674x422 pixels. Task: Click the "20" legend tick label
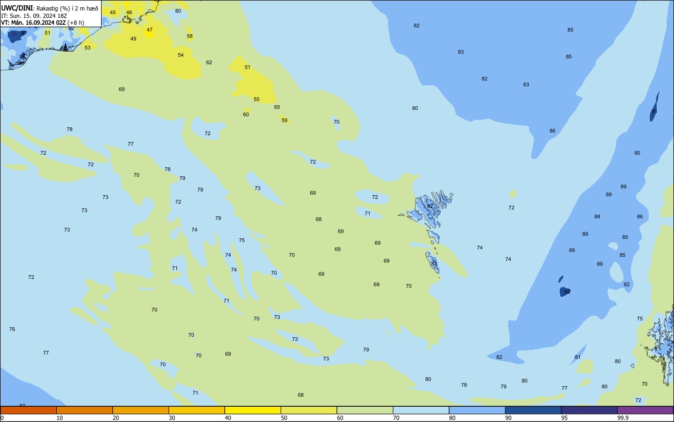116,418
